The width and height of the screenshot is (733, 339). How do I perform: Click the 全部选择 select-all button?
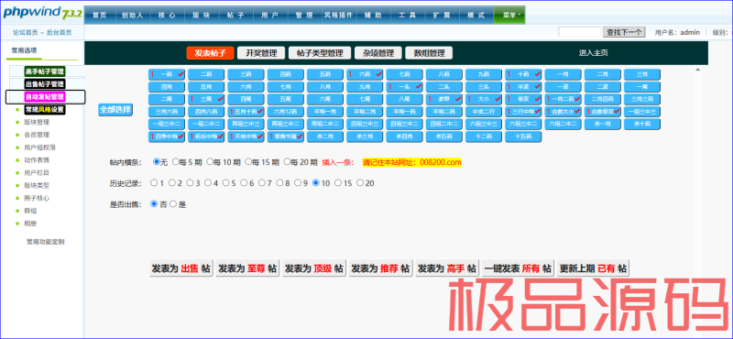(115, 110)
